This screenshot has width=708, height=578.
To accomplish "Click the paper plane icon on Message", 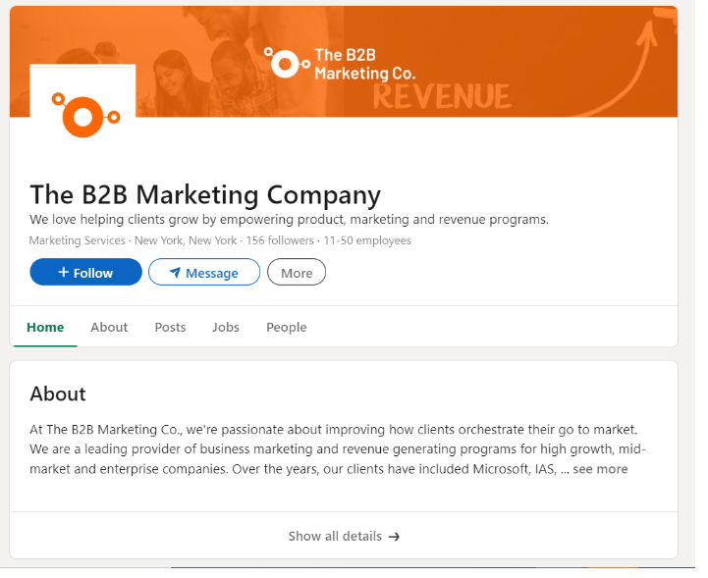I will click(175, 273).
